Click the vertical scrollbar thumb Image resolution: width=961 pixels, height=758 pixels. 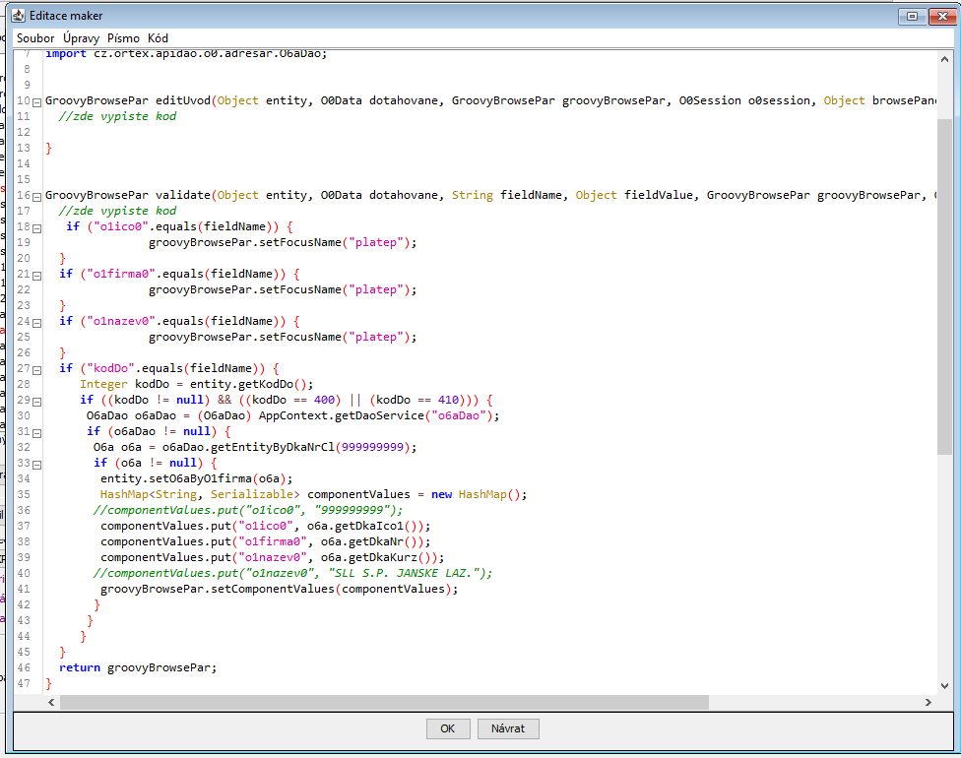click(944, 285)
